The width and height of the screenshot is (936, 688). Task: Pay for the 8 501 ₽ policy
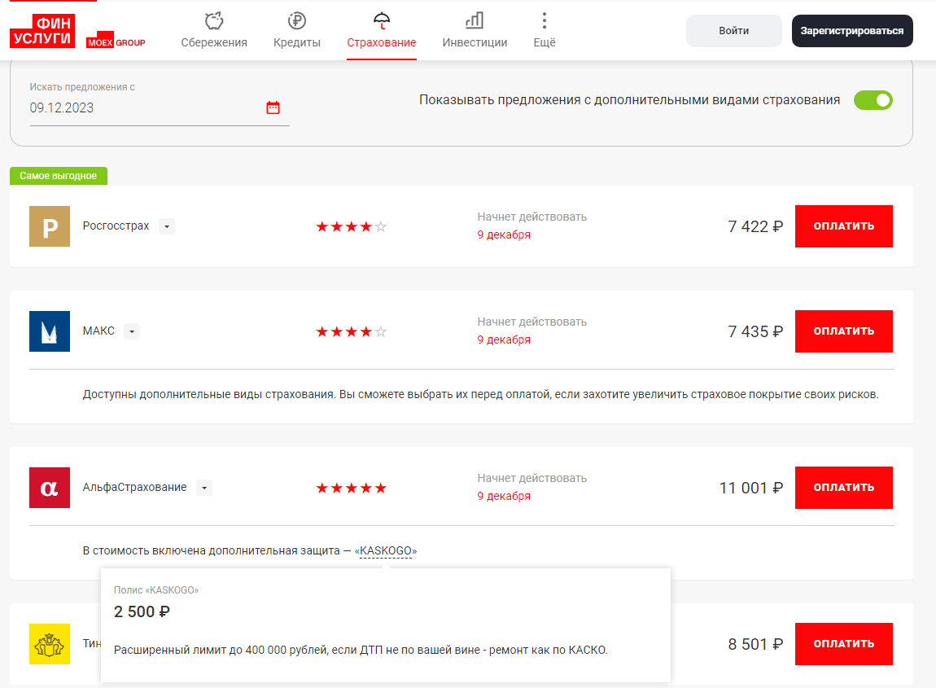click(843, 644)
